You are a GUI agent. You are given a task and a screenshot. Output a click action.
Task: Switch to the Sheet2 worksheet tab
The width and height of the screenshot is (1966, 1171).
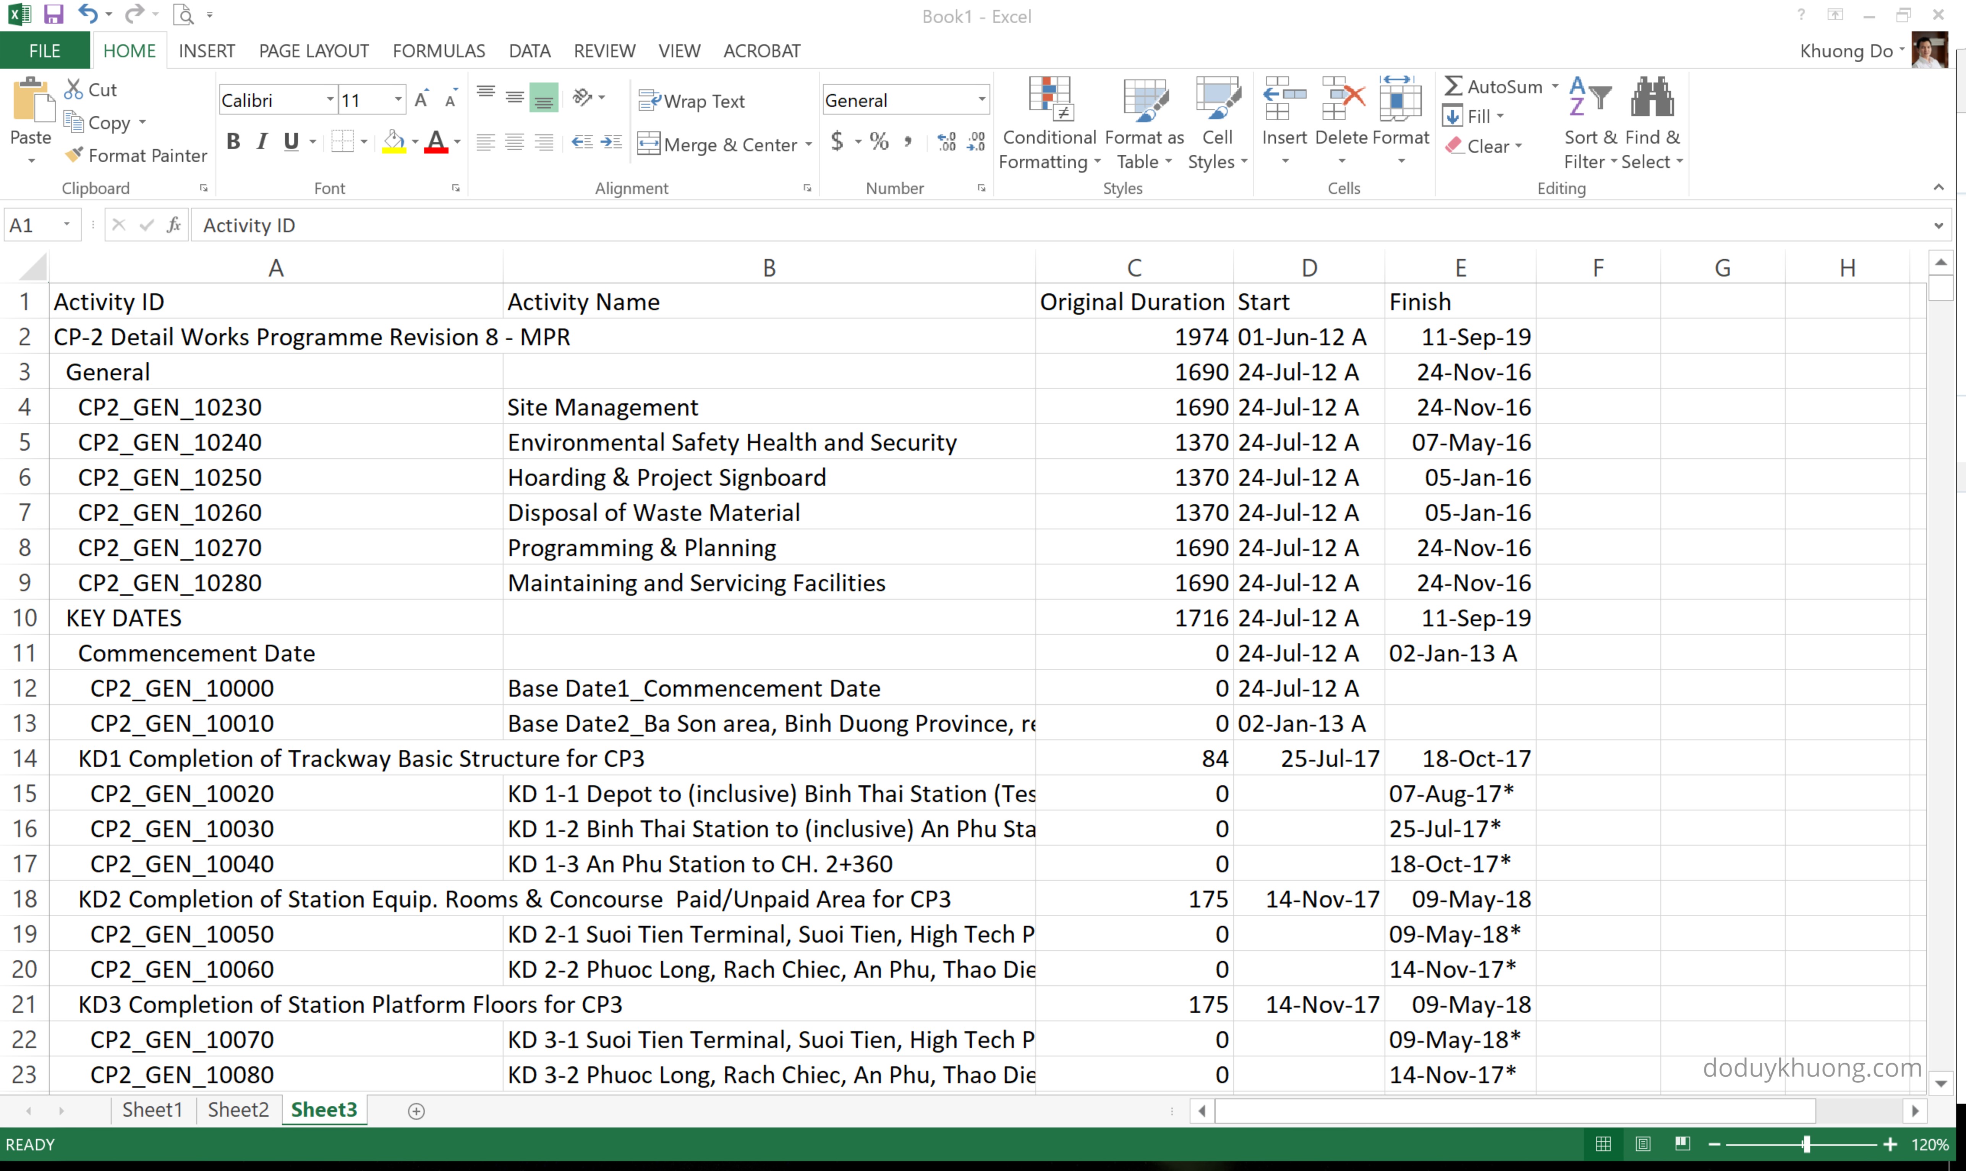point(238,1110)
